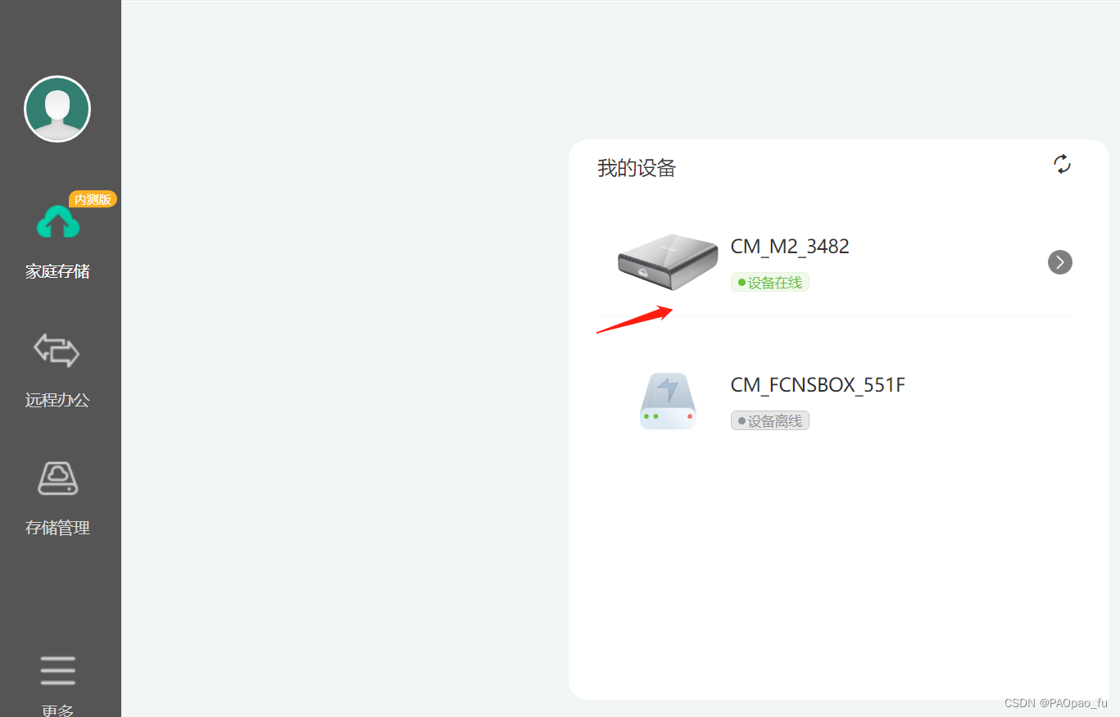Refresh the 我的设备 device list

point(1062,164)
